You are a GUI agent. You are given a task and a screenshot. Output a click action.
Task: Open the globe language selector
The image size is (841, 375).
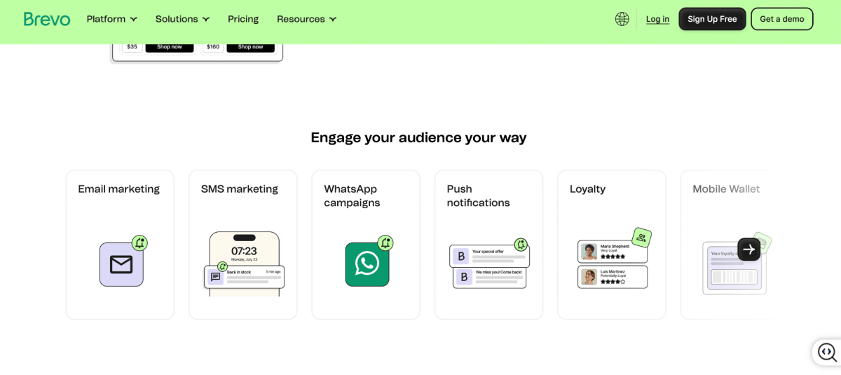pos(622,19)
